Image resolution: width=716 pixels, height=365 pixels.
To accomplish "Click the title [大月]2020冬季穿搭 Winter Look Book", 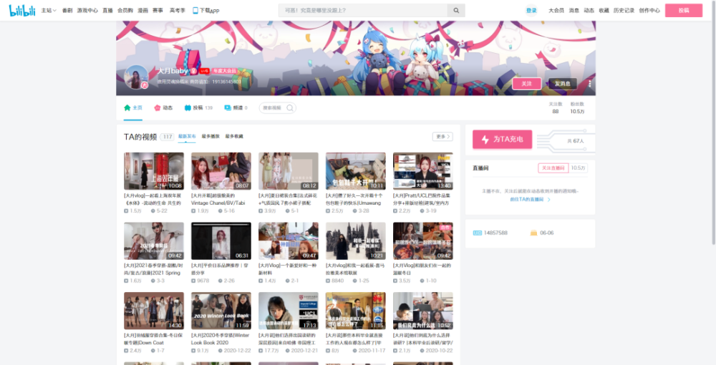I will tap(220, 339).
